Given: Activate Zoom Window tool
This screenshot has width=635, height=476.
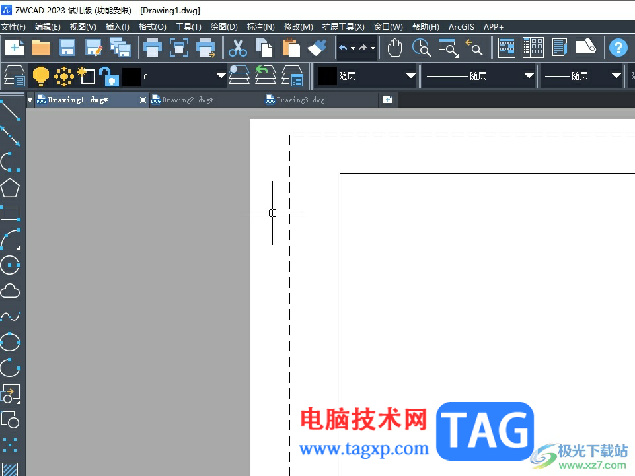Looking at the screenshot, I should click(448, 48).
